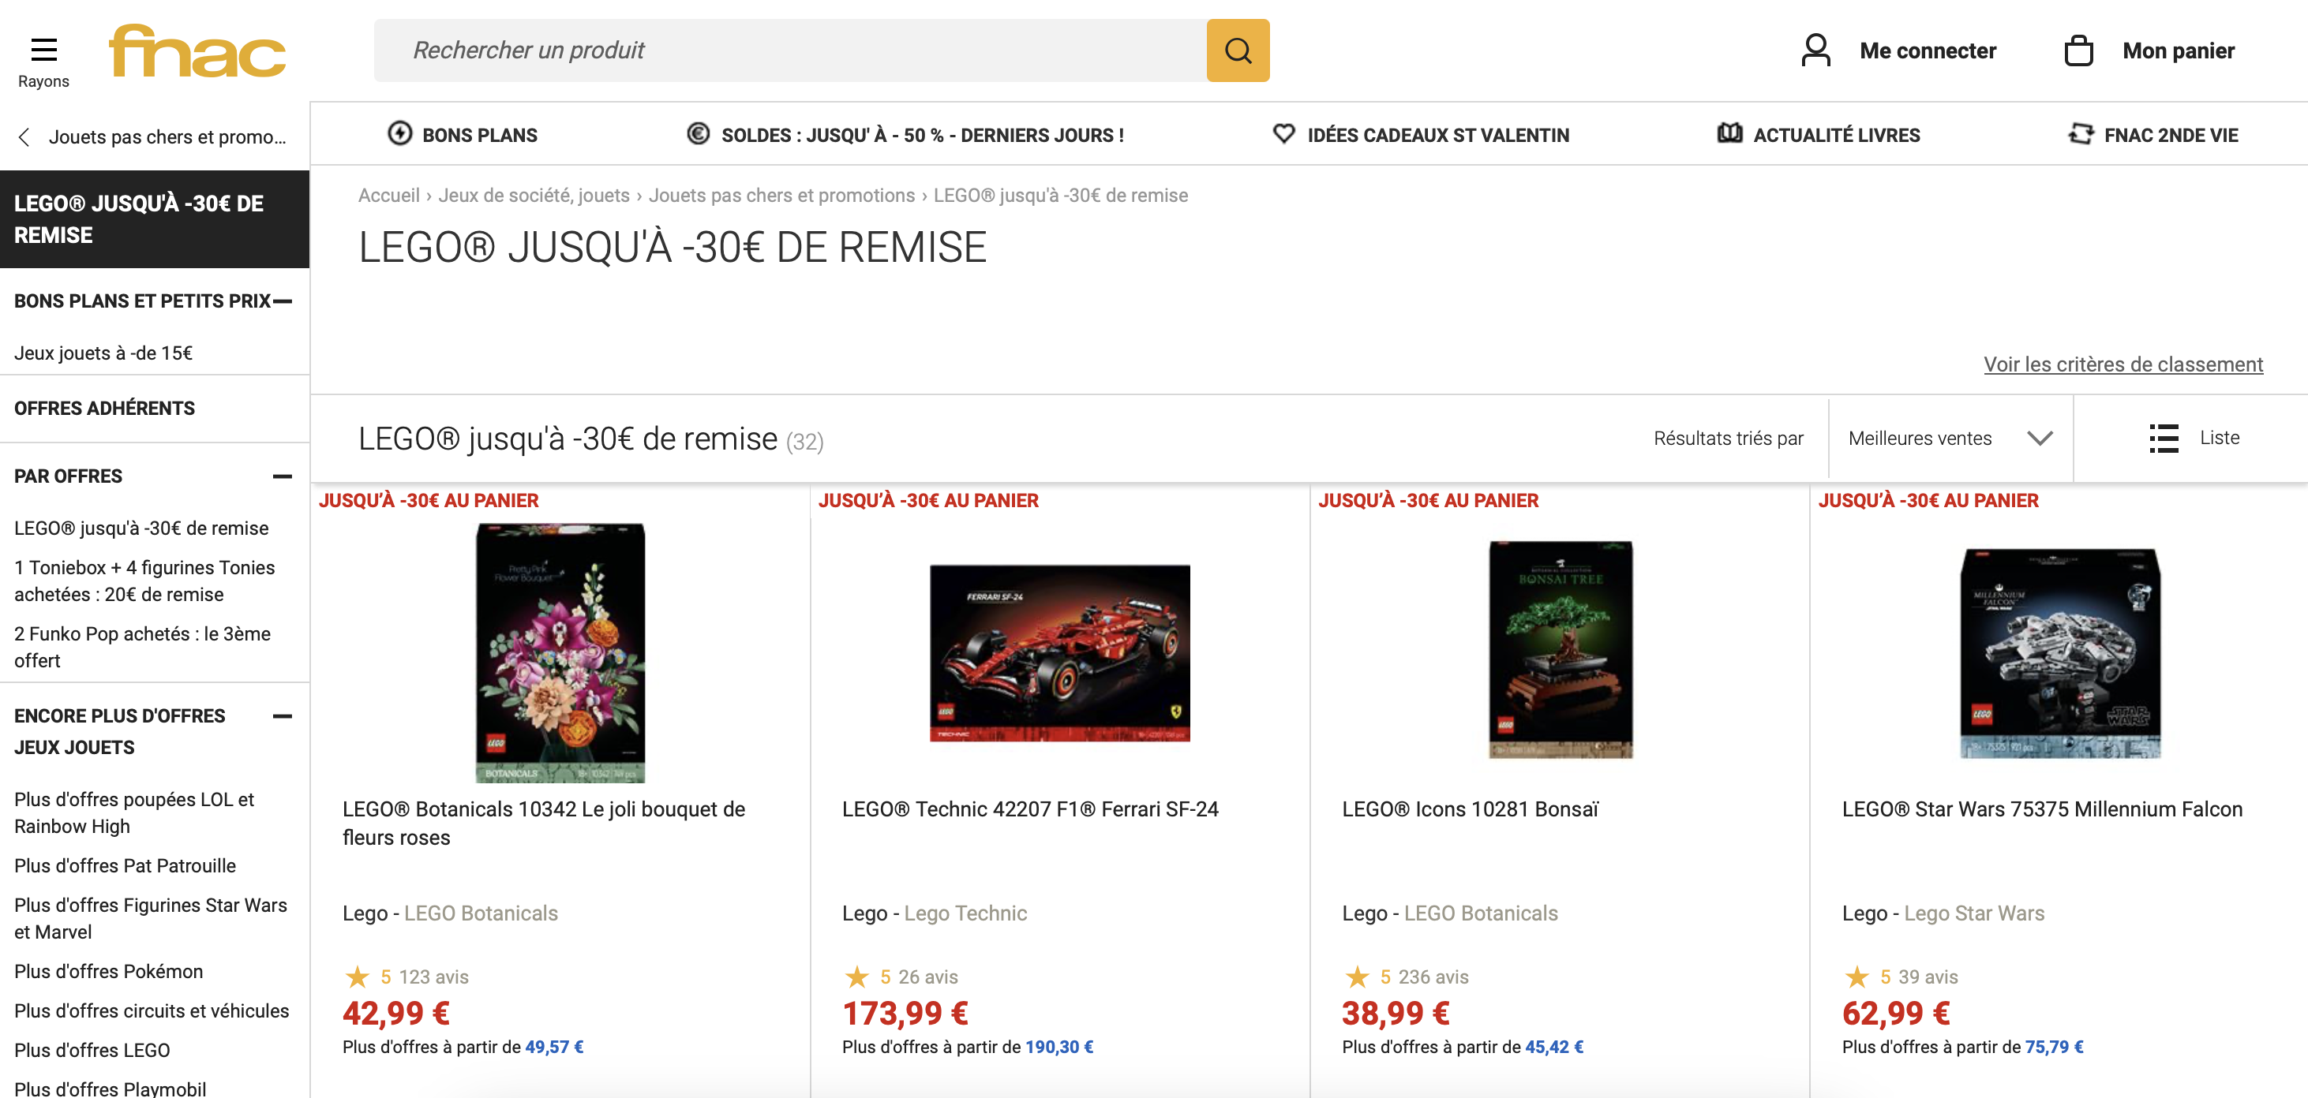Open the Rayons hamburger menu

coord(44,50)
